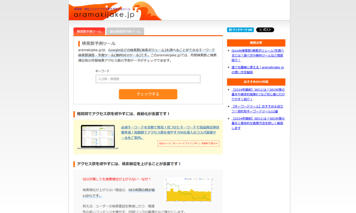Click the keyword input field
Viewport: 356px width, 213px height.
148,79
